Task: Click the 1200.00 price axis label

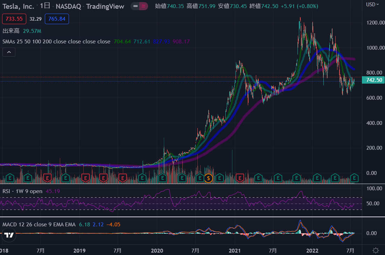Action: [376, 23]
